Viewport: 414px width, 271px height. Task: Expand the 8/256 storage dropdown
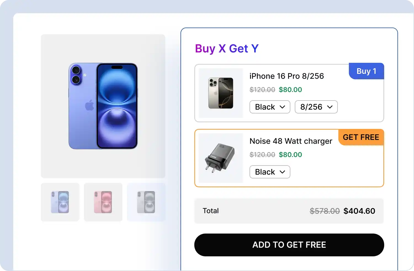tap(316, 107)
